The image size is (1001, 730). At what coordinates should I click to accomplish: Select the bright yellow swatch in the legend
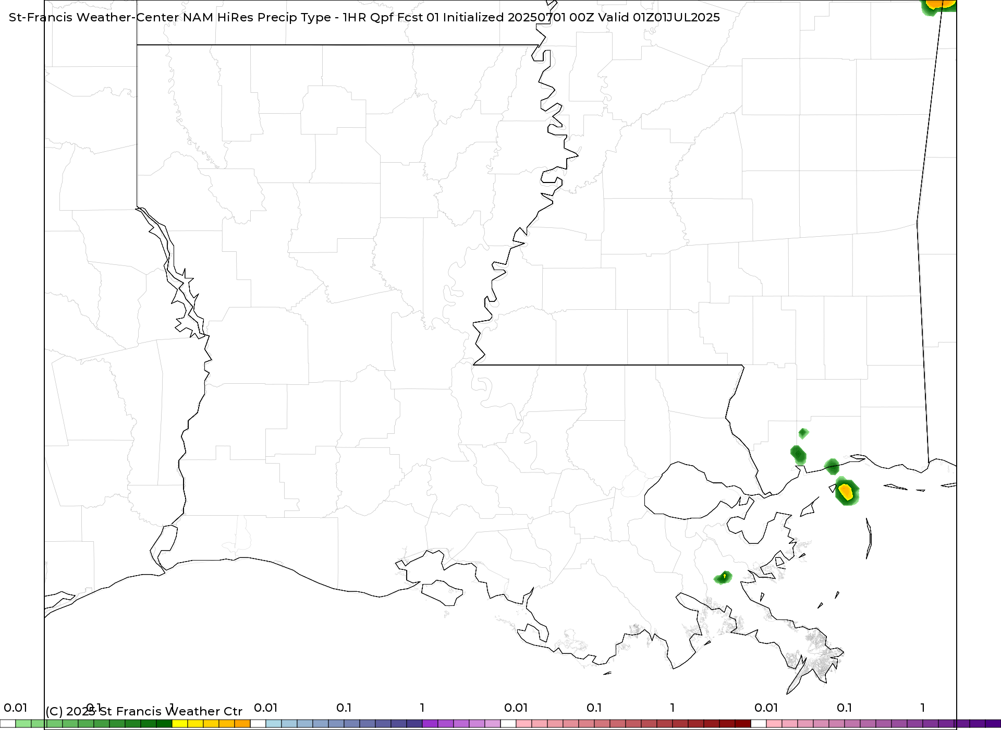180,724
